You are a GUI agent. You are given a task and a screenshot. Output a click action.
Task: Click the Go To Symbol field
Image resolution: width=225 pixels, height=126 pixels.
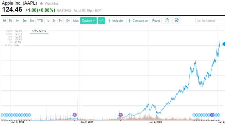[210, 21]
